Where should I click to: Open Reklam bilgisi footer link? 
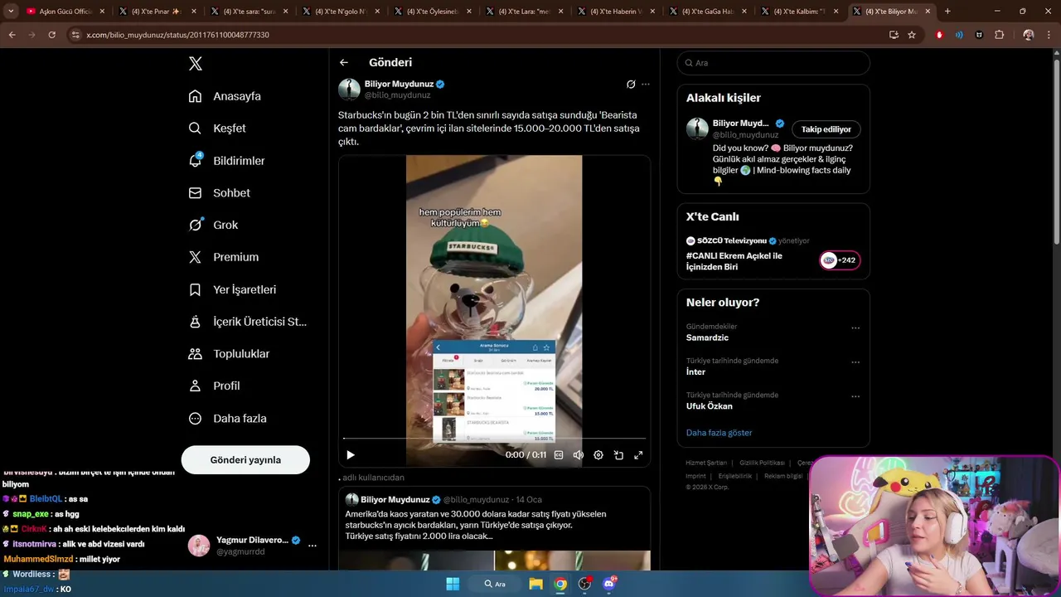783,476
